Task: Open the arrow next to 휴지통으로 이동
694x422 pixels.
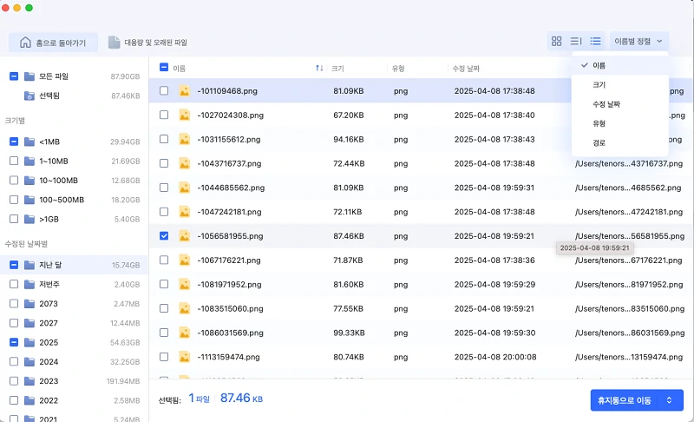Action: 669,399
